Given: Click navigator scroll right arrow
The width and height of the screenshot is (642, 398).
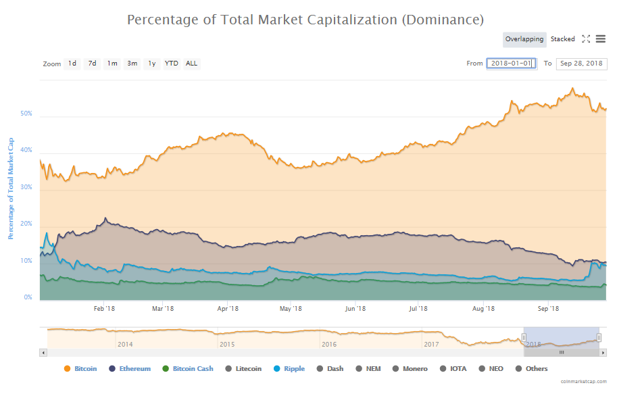Looking at the screenshot, I should pos(603,353).
